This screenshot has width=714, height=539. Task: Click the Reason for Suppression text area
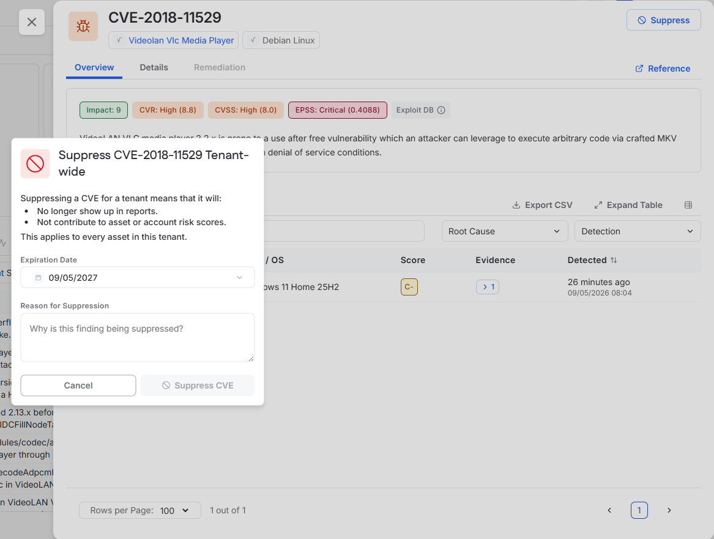click(138, 337)
